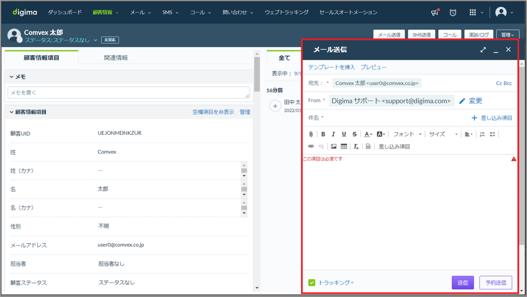Uncheck the トラッキング checkbox
The height and width of the screenshot is (297, 527).
point(312,283)
